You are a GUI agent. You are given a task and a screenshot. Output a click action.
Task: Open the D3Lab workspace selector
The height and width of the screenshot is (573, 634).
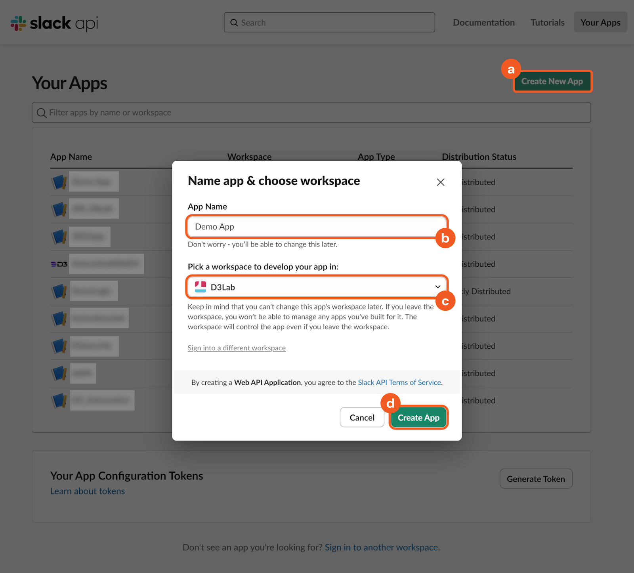(317, 287)
